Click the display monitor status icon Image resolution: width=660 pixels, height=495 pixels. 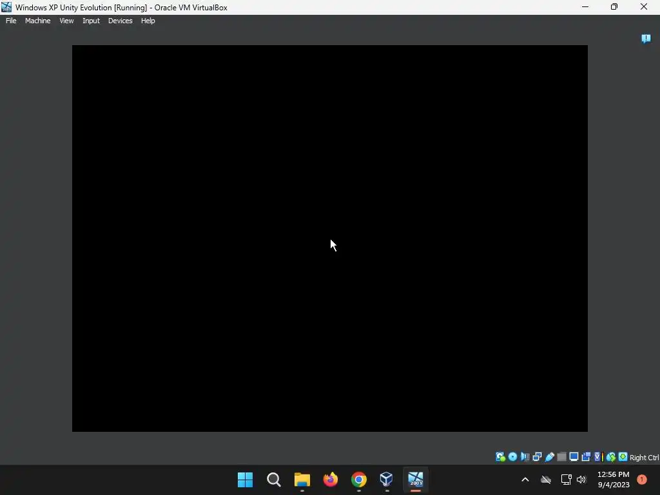[x=574, y=457]
